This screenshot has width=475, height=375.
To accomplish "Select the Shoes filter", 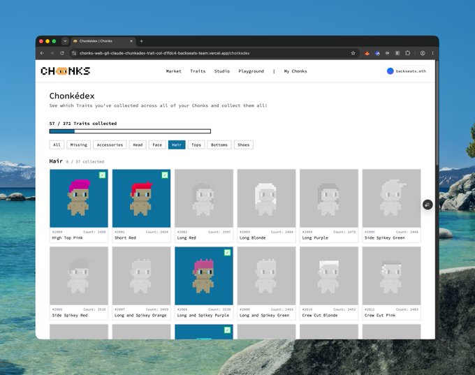I will (x=244, y=145).
